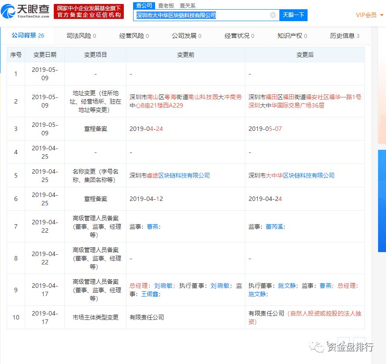Open the 经营状况 tab
386x364 pixels.
tap(239, 36)
